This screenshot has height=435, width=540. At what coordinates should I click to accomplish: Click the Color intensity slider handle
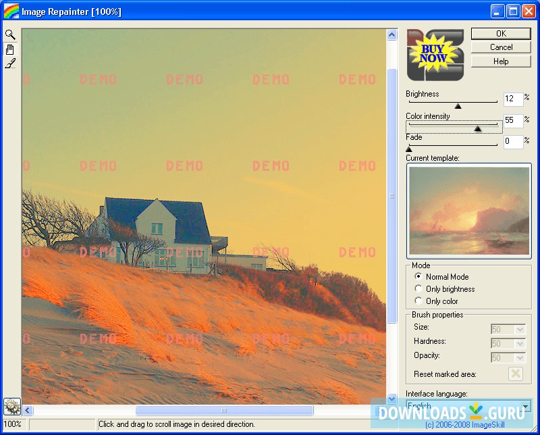click(x=477, y=128)
